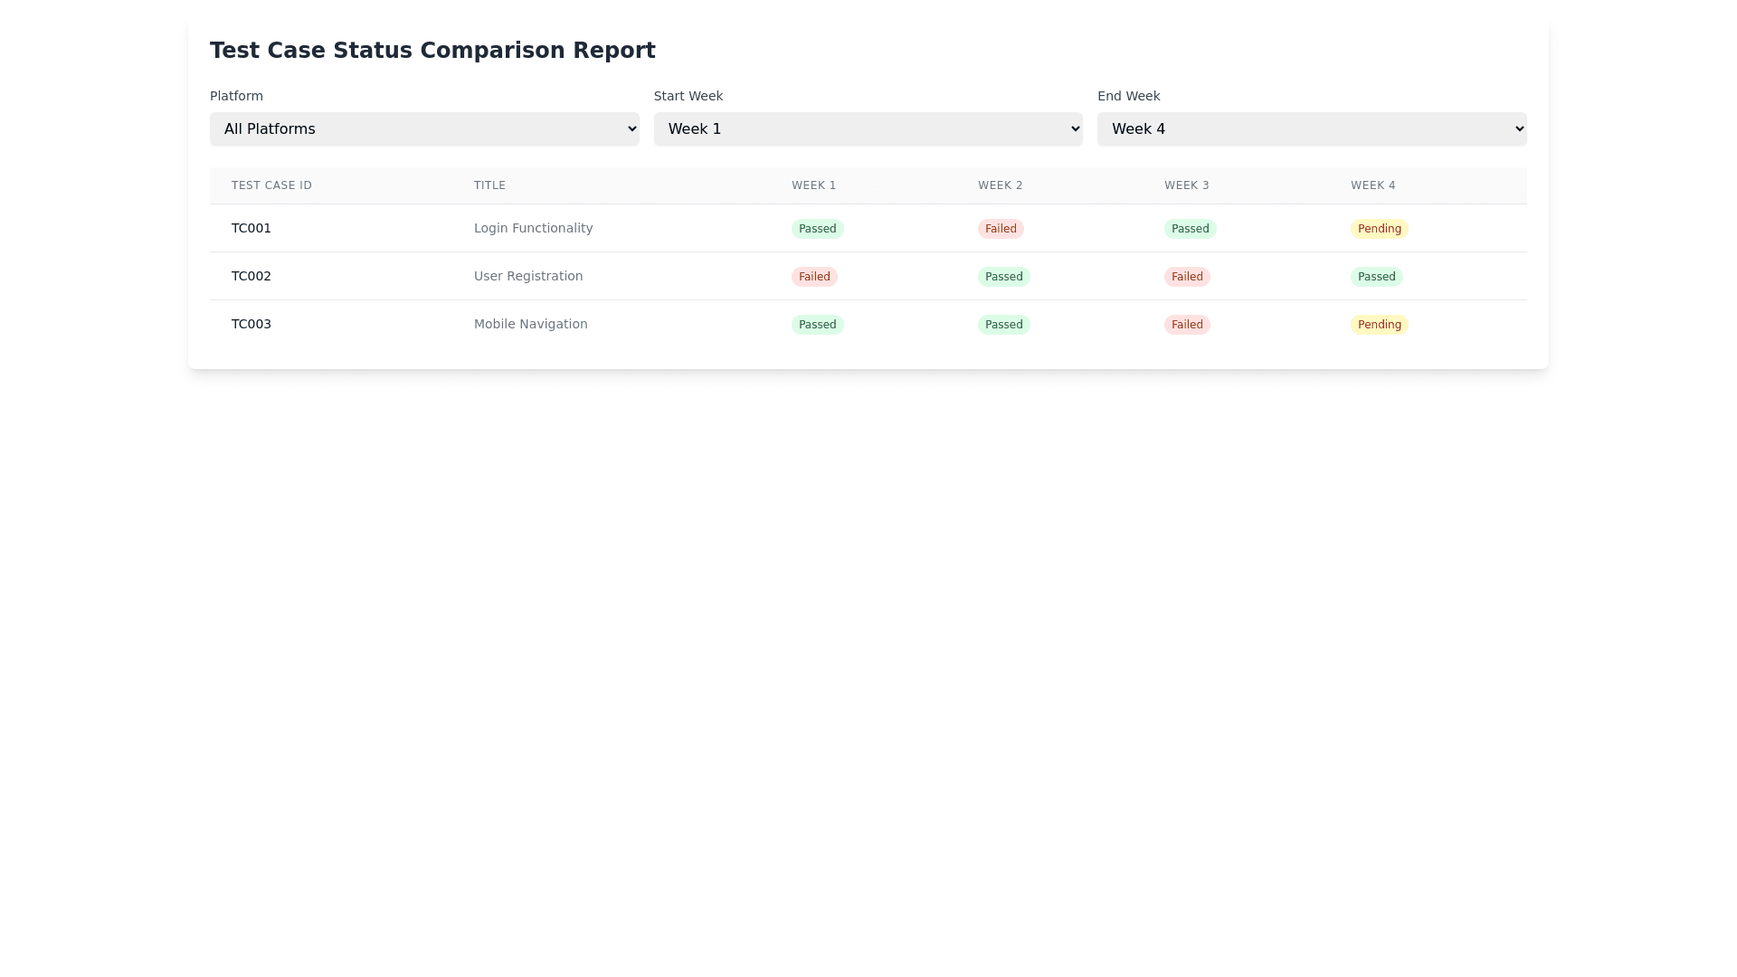This screenshot has width=1737, height=977.
Task: Click the Failed badge for TC003 Week 3
Action: click(1187, 324)
